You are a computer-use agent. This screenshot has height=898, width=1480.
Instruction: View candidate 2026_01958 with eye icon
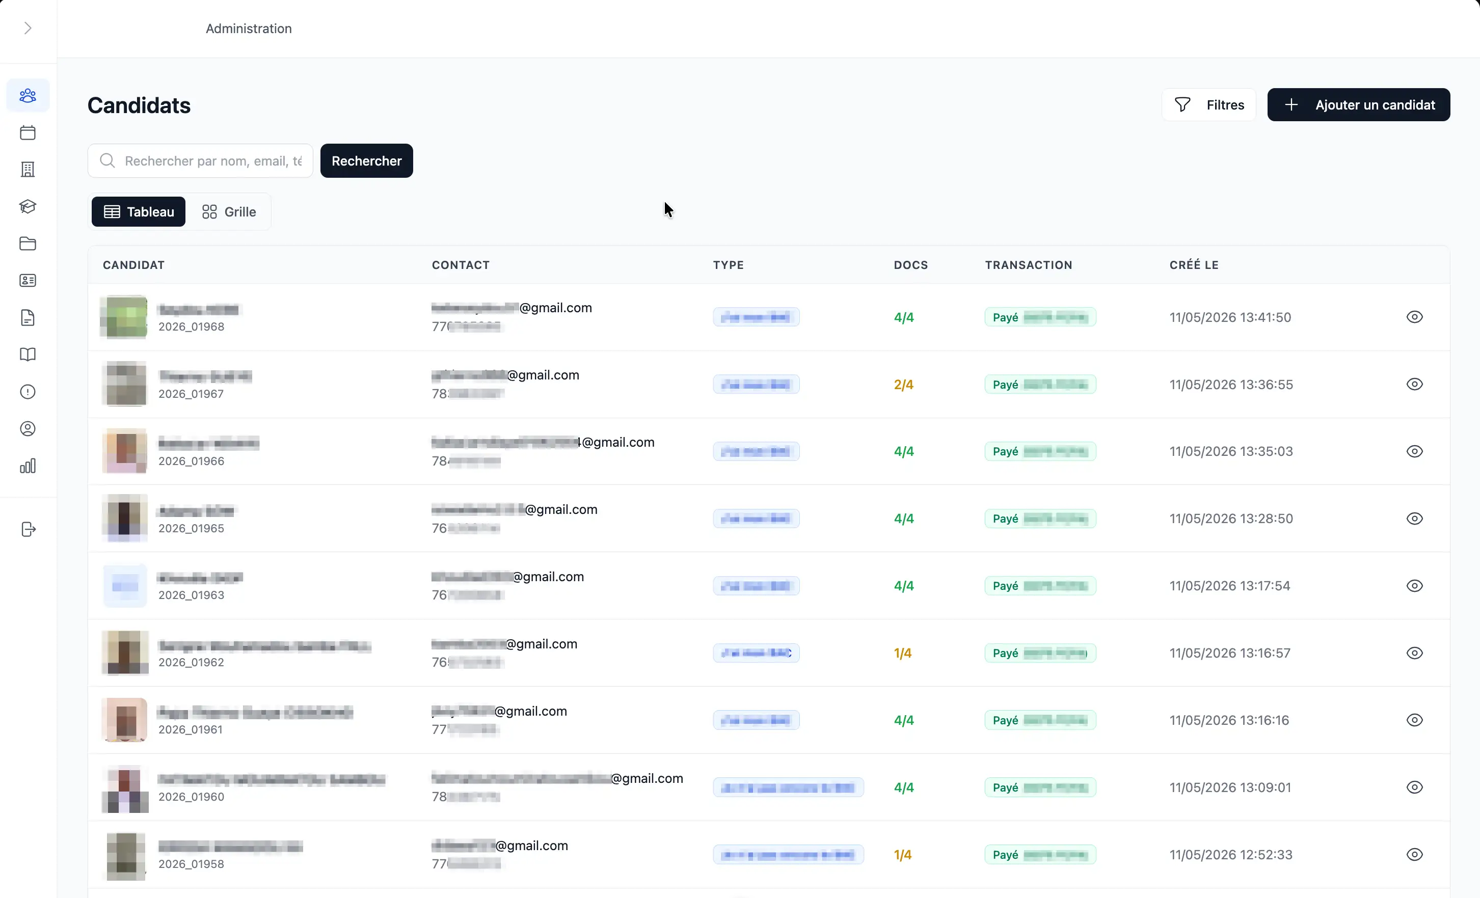pos(1414,855)
